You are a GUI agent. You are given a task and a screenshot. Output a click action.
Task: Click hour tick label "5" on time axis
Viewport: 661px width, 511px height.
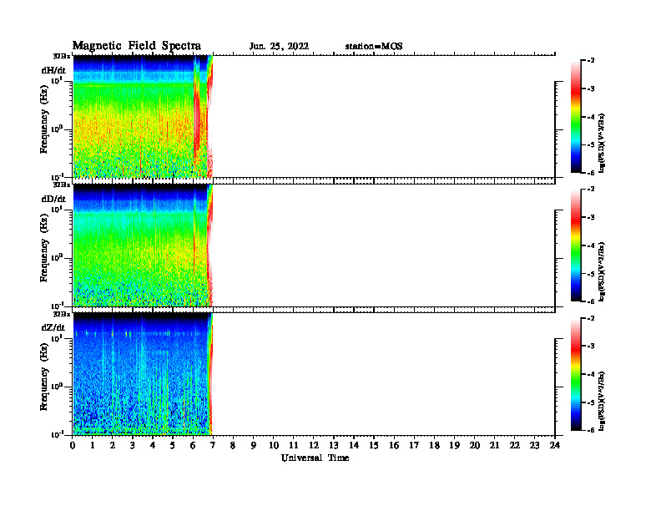tap(173, 445)
